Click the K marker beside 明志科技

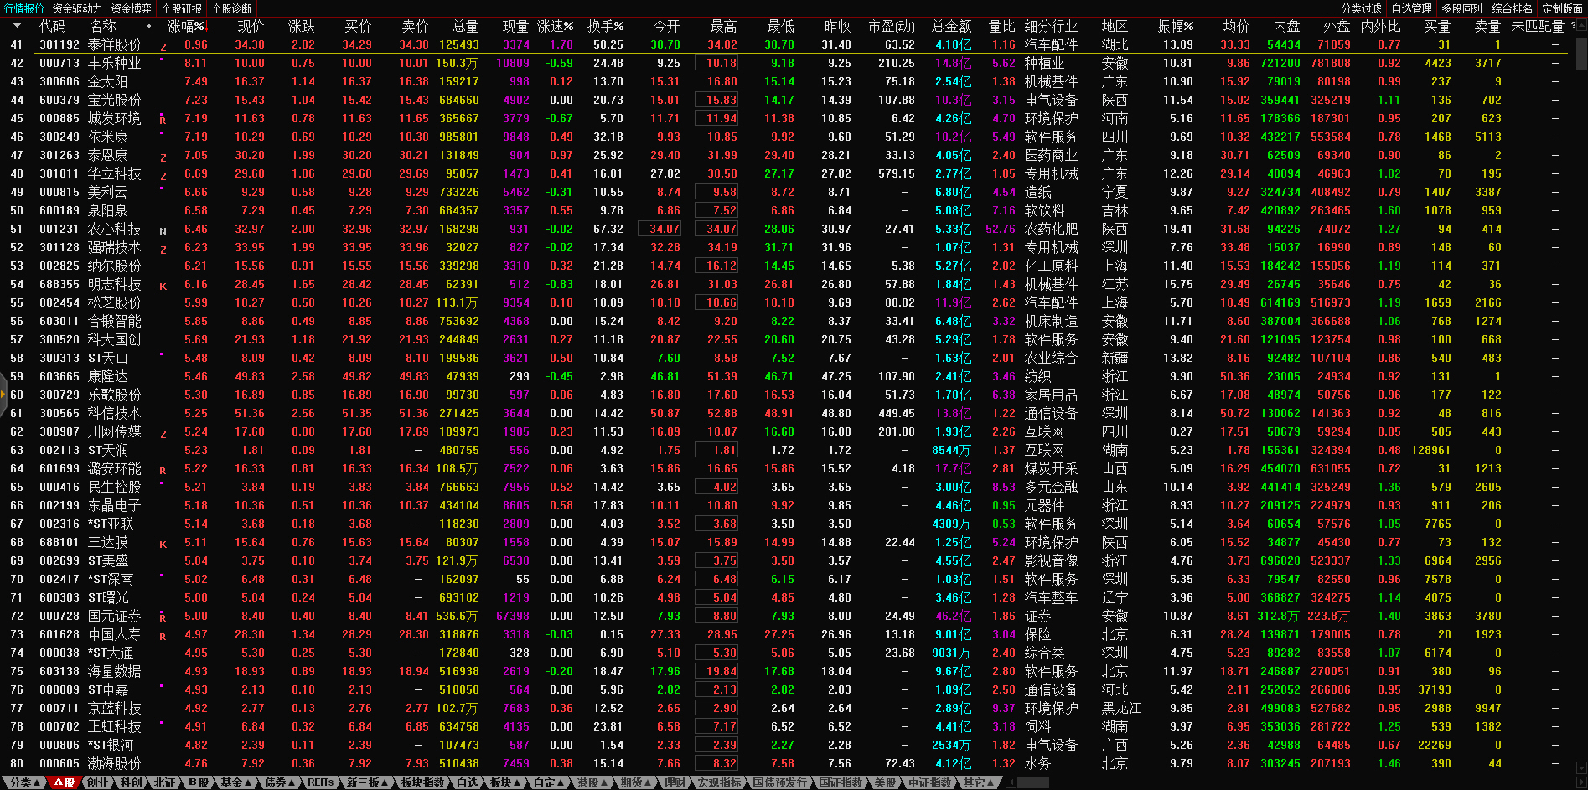click(163, 287)
